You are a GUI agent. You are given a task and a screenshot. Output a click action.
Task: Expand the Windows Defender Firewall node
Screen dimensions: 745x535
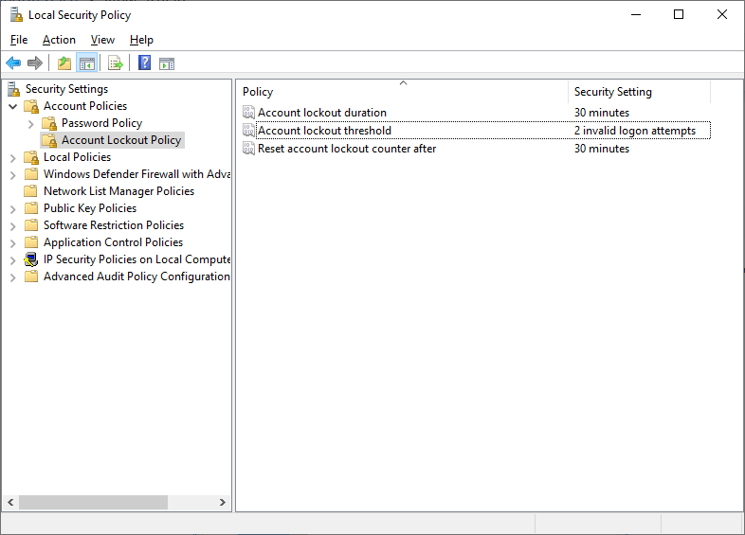[13, 174]
